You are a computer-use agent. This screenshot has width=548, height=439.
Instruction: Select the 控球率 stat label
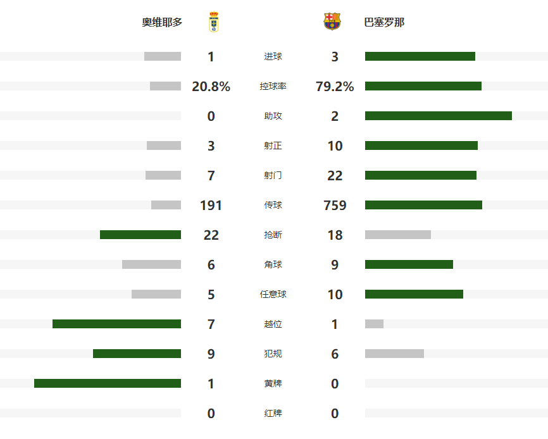273,86
